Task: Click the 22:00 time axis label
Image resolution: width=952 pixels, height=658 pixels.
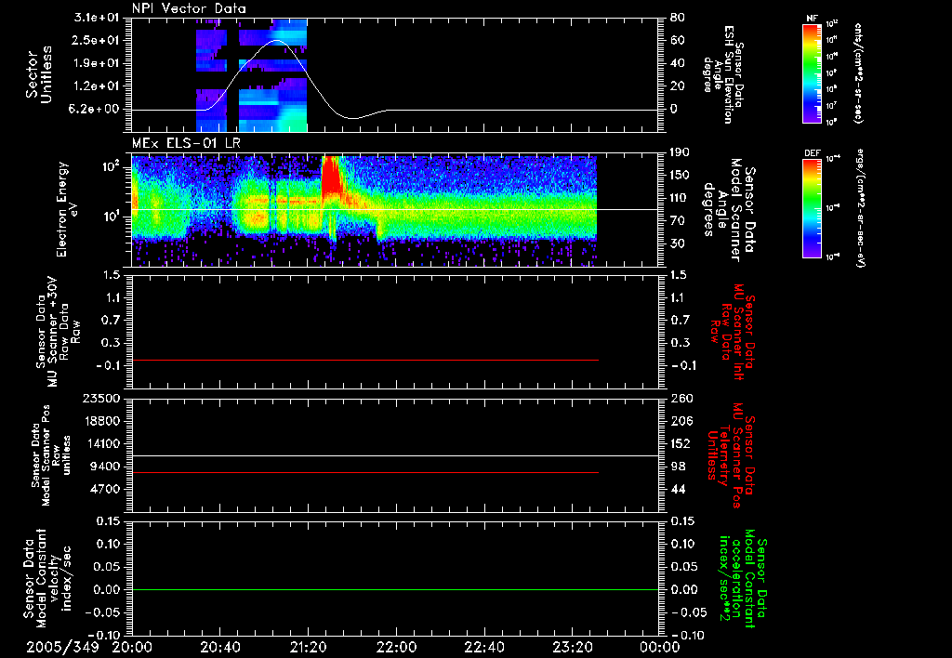Action: [395, 647]
